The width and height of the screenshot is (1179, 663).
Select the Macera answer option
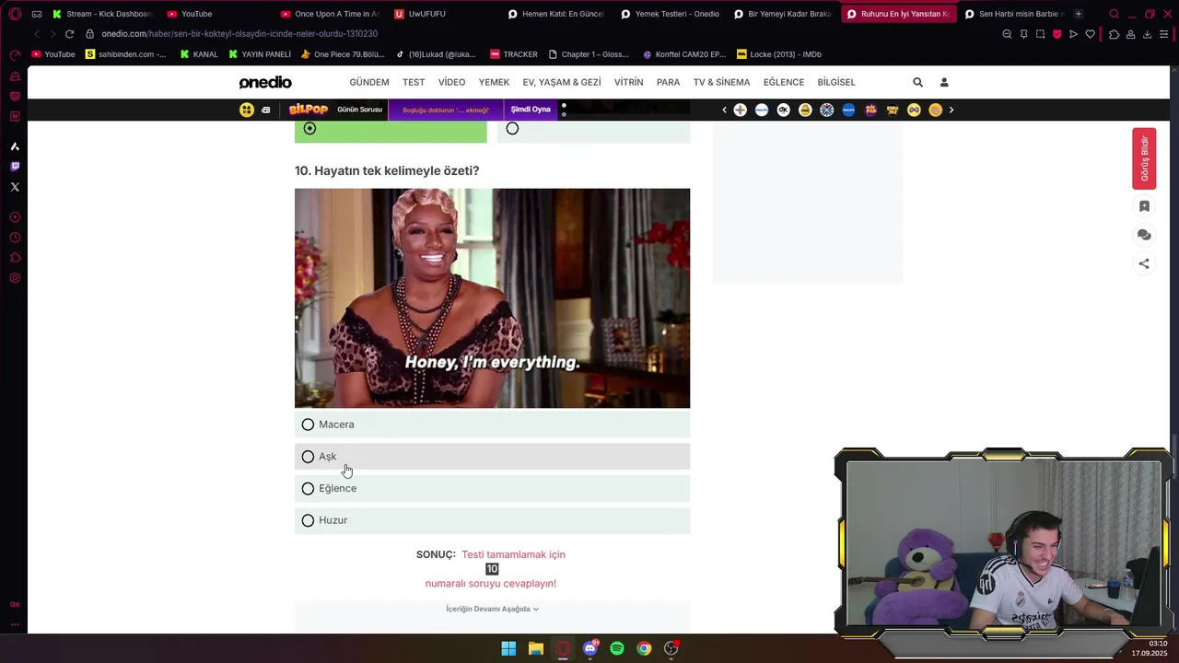(x=492, y=425)
